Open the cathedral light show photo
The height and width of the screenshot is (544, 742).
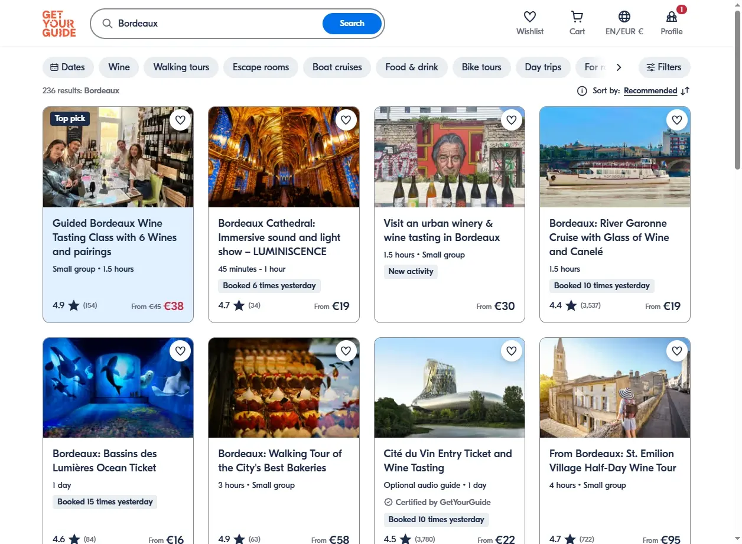click(x=284, y=157)
